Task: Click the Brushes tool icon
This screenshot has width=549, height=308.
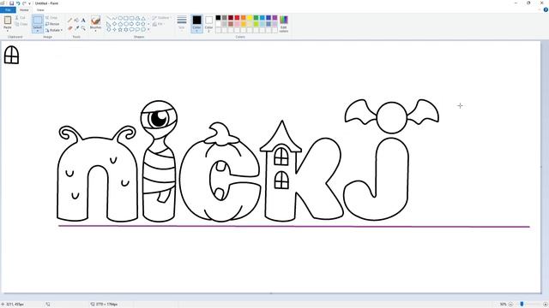Action: click(x=95, y=21)
